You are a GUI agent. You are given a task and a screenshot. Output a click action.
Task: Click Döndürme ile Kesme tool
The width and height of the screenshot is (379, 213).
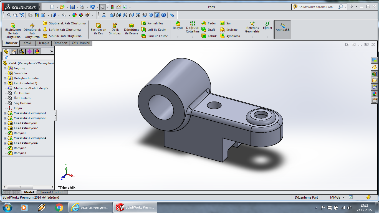(x=132, y=29)
